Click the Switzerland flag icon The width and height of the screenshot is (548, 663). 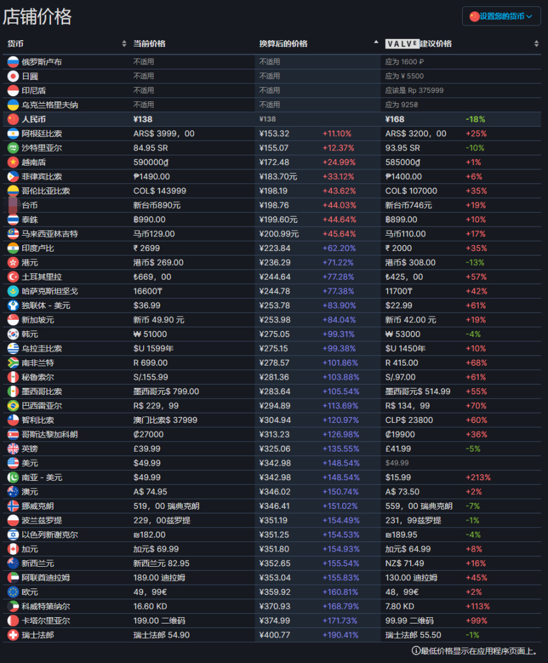click(13, 635)
